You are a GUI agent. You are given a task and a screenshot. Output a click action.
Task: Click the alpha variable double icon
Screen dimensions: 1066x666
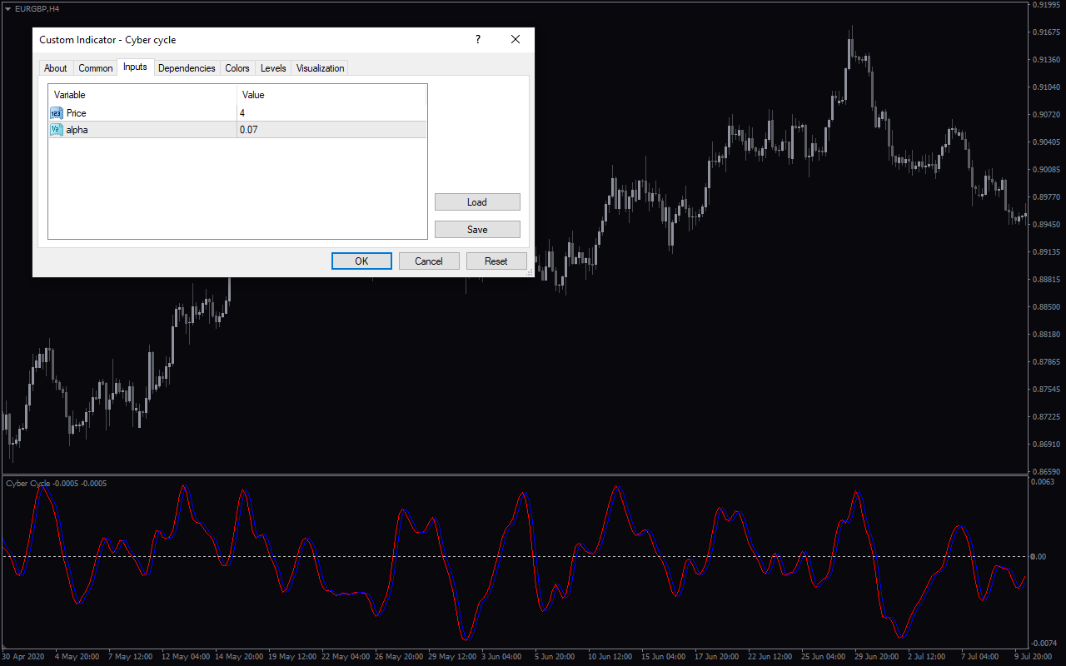(57, 130)
